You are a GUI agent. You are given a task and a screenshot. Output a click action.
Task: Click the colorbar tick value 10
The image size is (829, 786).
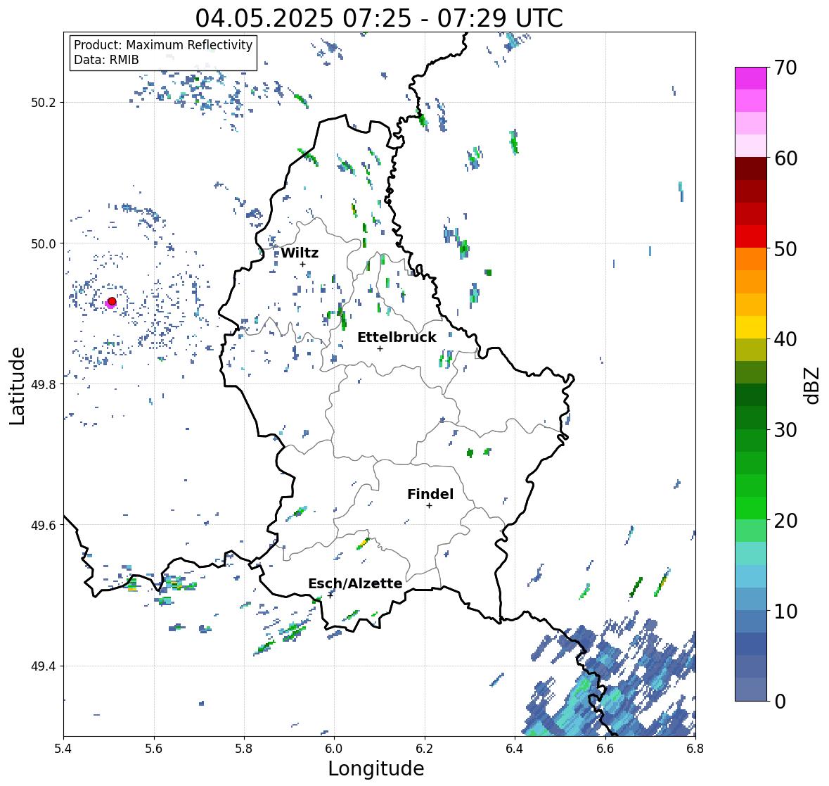click(785, 611)
